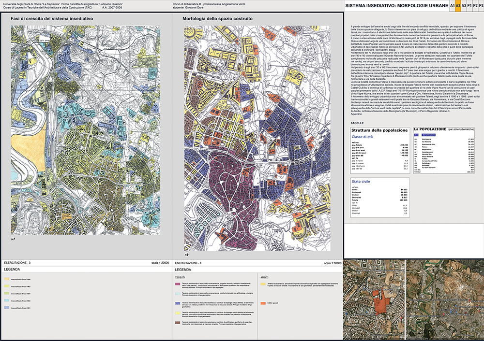Open the A1 sheet tab
The height and width of the screenshot is (341, 484).
point(452,6)
